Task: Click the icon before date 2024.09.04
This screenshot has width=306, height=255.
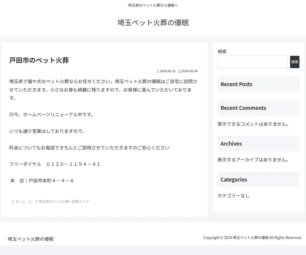Action: 180,71
